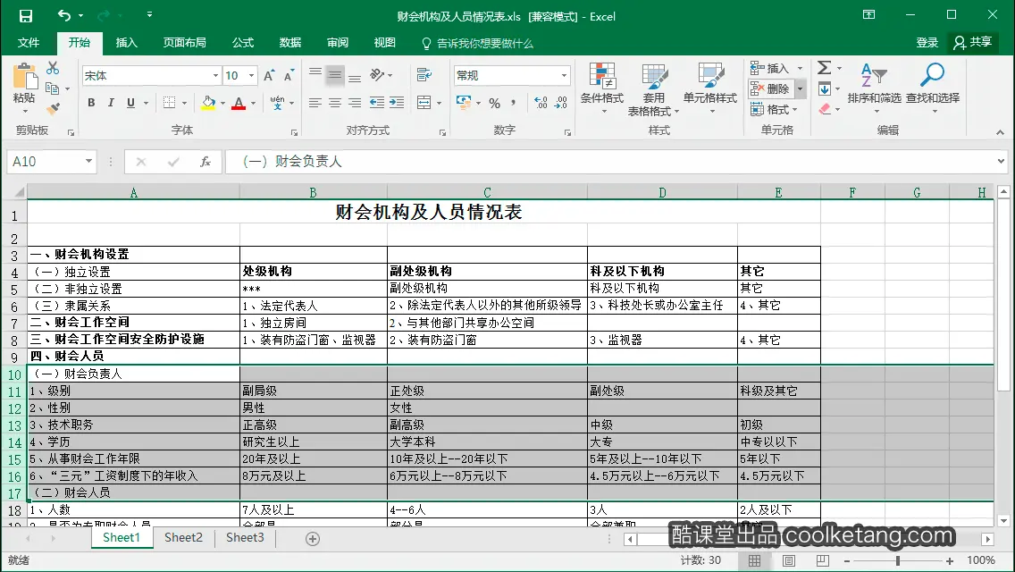
Task: Switch to the 公式 Formulas tab
Action: point(243,43)
